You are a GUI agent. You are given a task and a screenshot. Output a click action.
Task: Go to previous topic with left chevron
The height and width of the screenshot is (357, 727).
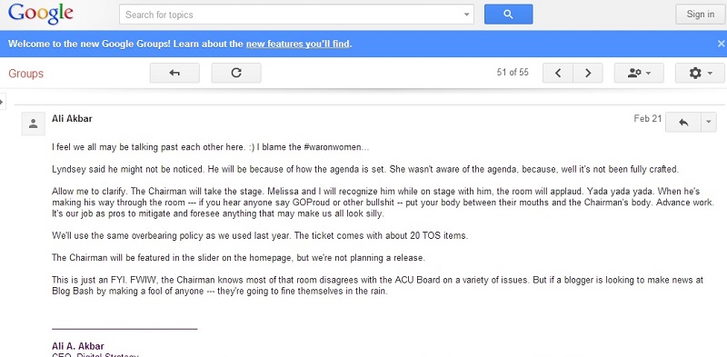pyautogui.click(x=558, y=73)
